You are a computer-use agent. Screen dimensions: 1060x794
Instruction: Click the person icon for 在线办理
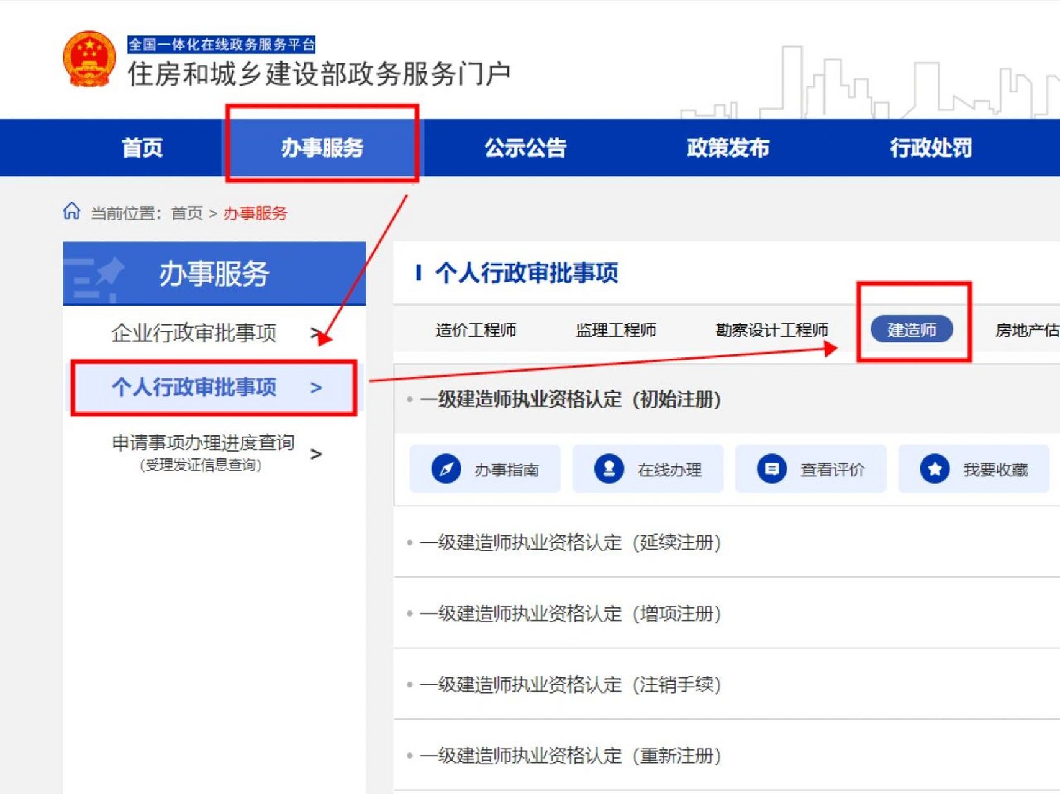point(609,469)
